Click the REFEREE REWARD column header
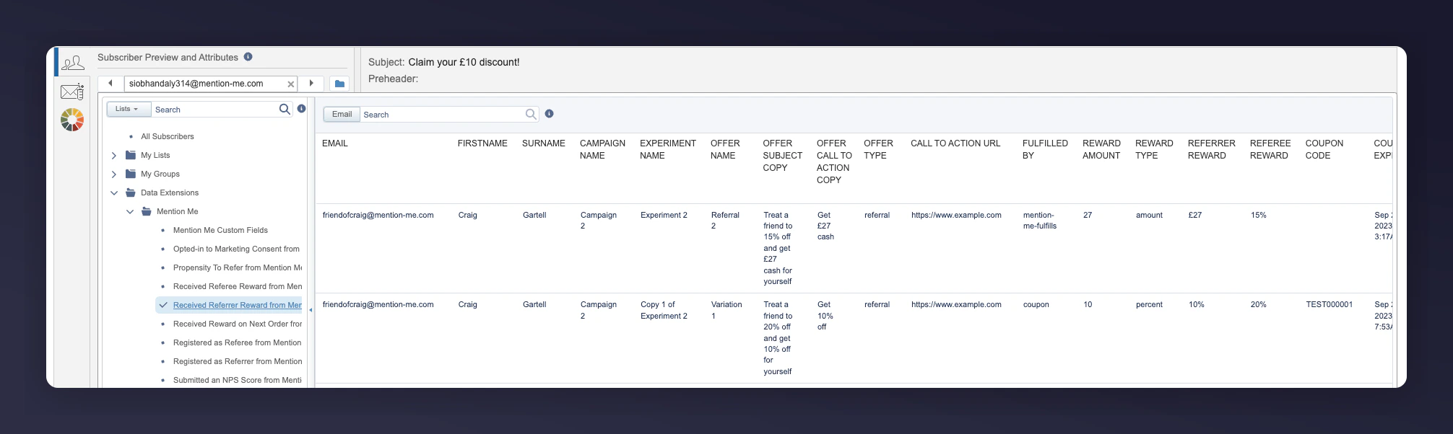The image size is (1453, 434). (1270, 149)
